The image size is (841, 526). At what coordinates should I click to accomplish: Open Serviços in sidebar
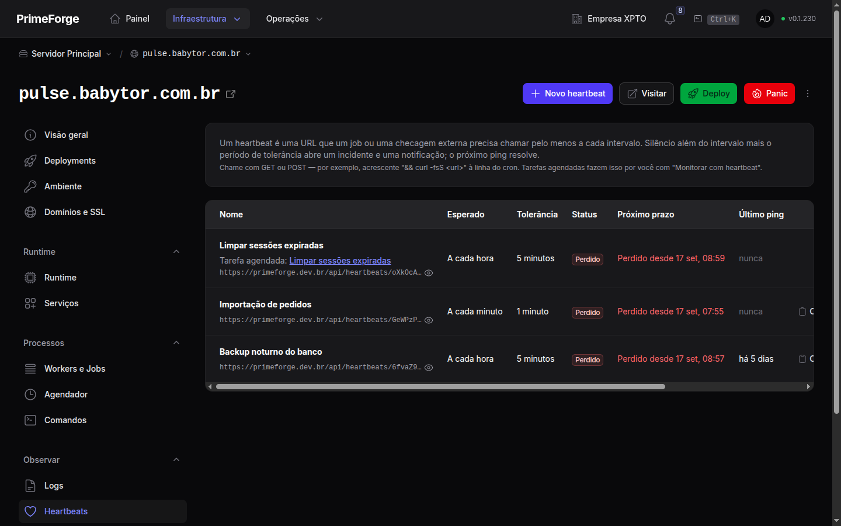click(x=103, y=303)
